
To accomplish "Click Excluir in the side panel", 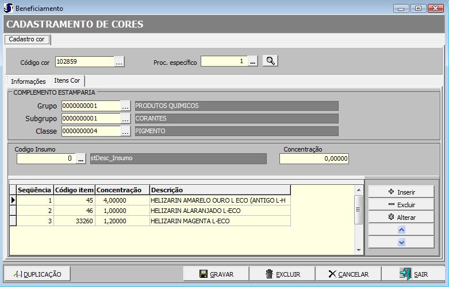I will [x=401, y=204].
